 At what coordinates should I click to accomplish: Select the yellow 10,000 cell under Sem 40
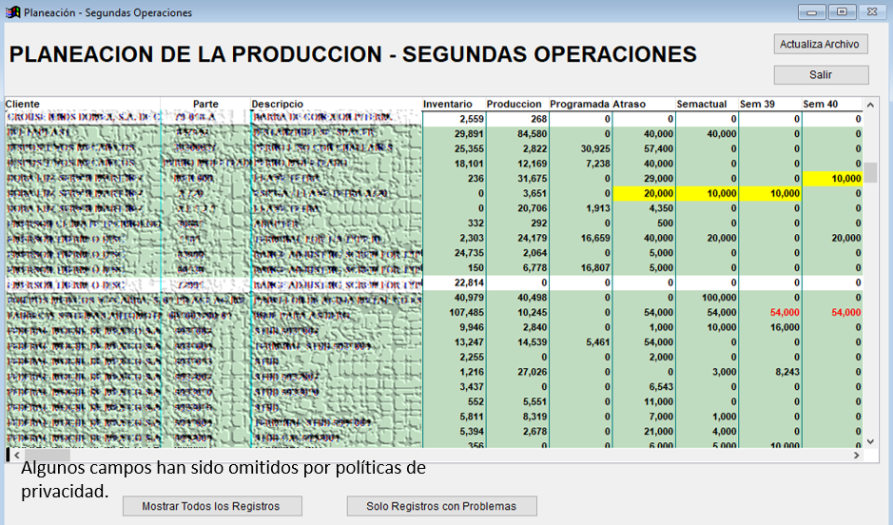click(x=832, y=179)
